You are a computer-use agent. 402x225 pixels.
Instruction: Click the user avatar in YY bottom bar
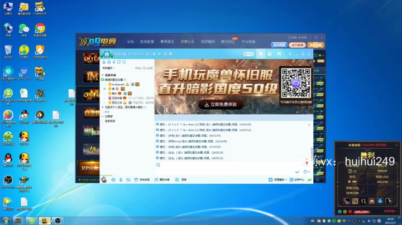click(x=104, y=180)
